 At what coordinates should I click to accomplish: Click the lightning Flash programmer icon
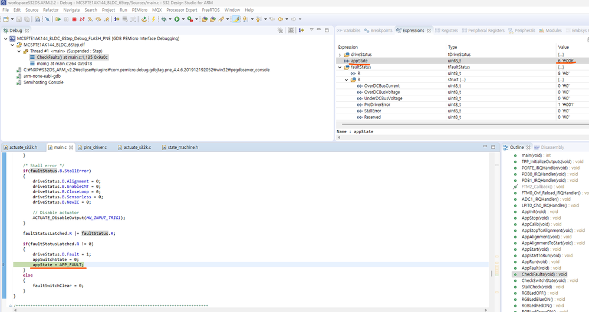click(153, 19)
